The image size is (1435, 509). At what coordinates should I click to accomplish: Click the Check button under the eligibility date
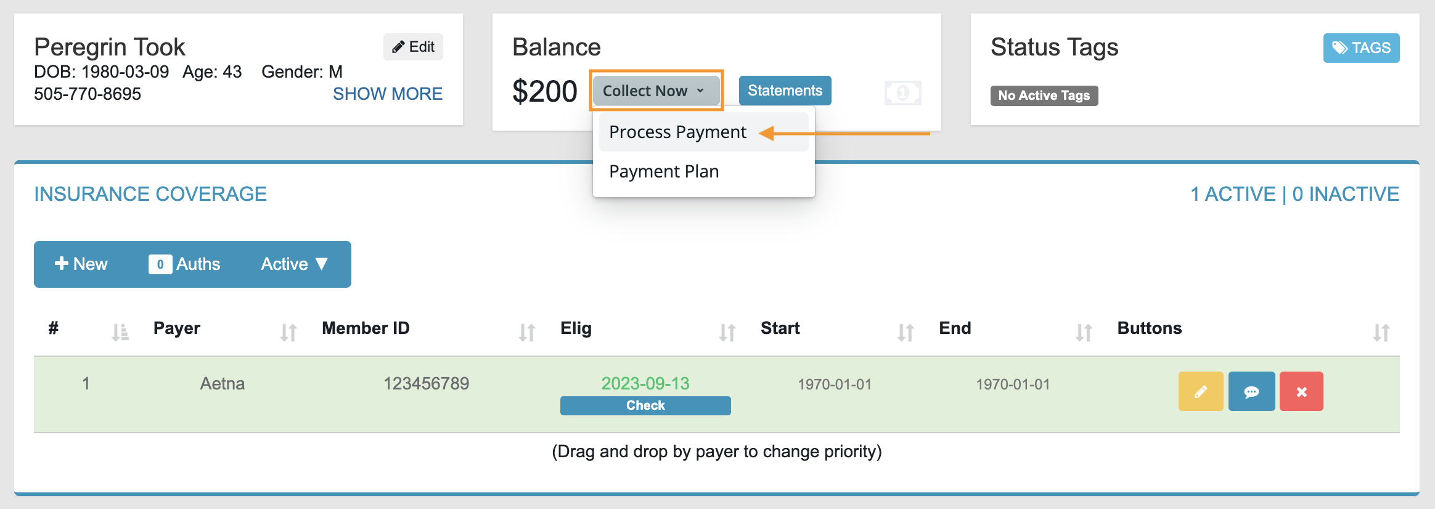click(x=645, y=405)
